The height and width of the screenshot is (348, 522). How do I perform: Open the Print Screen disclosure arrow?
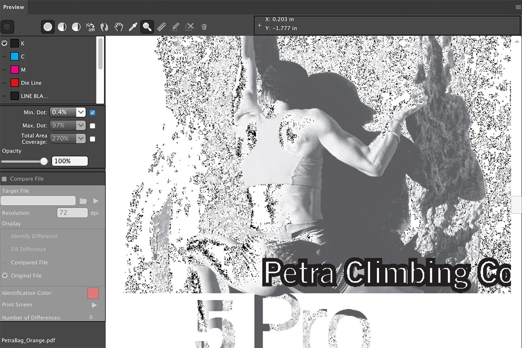point(94,305)
